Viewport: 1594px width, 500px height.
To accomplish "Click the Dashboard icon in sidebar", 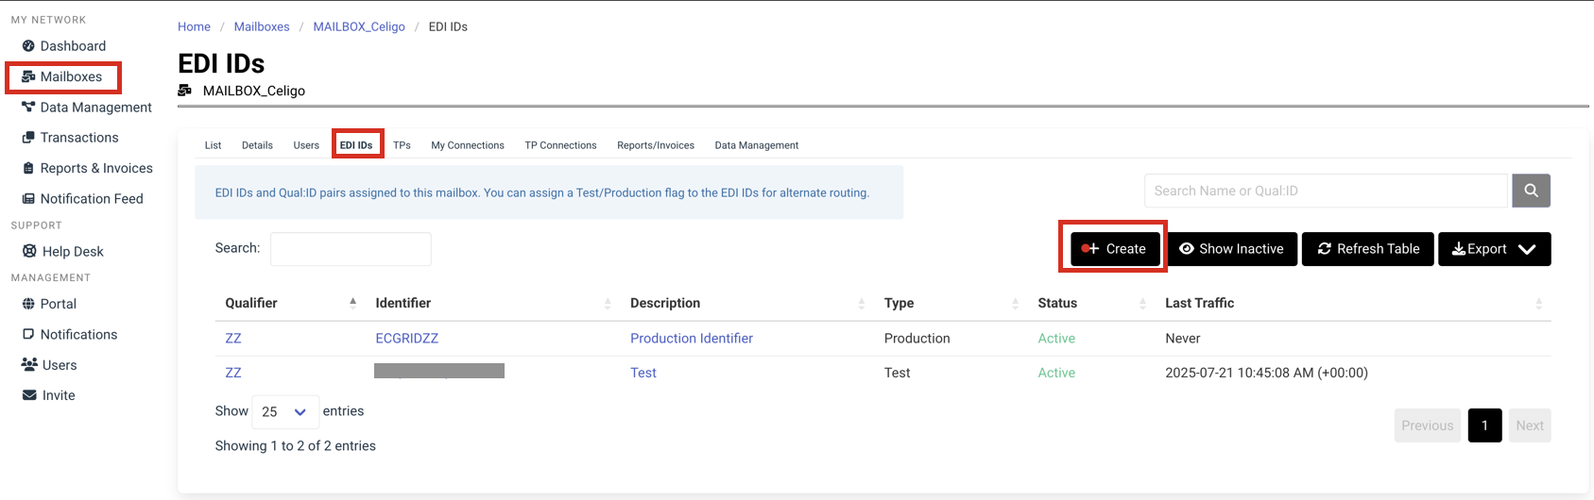I will 28,46.
